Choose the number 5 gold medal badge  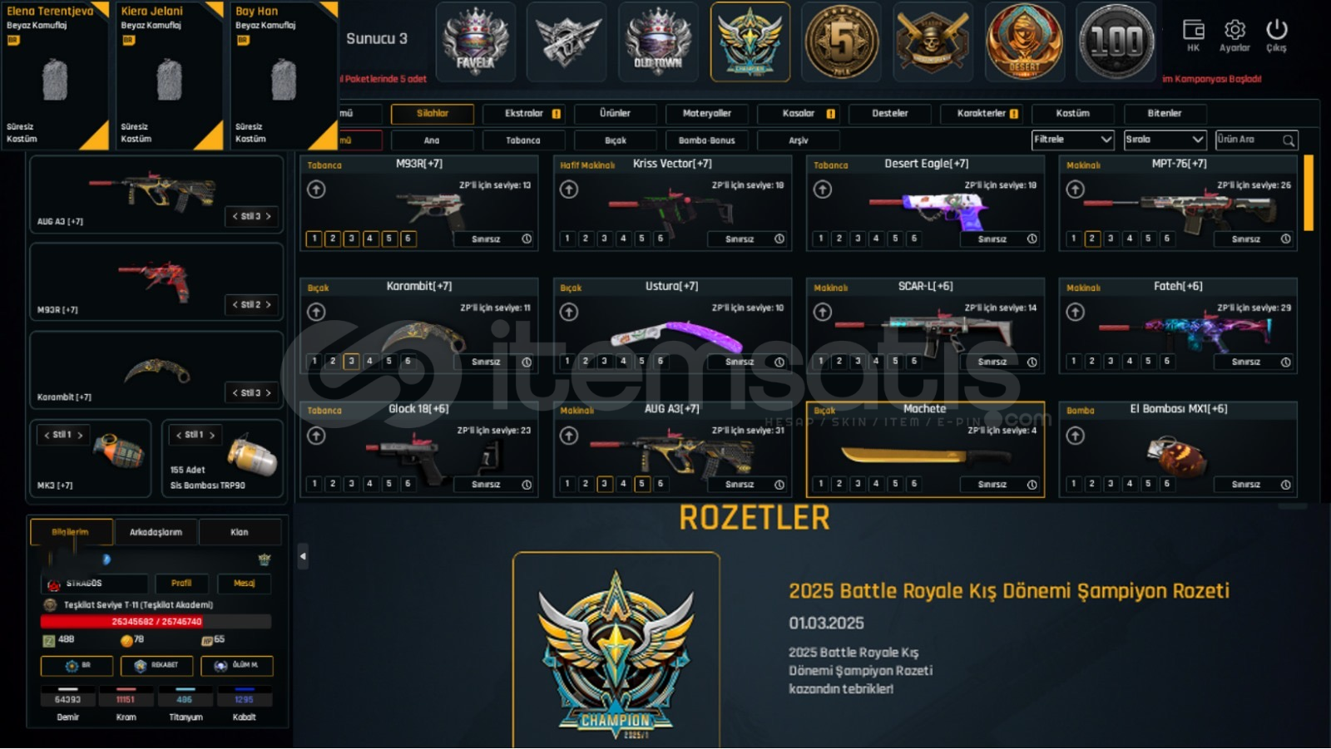[841, 42]
